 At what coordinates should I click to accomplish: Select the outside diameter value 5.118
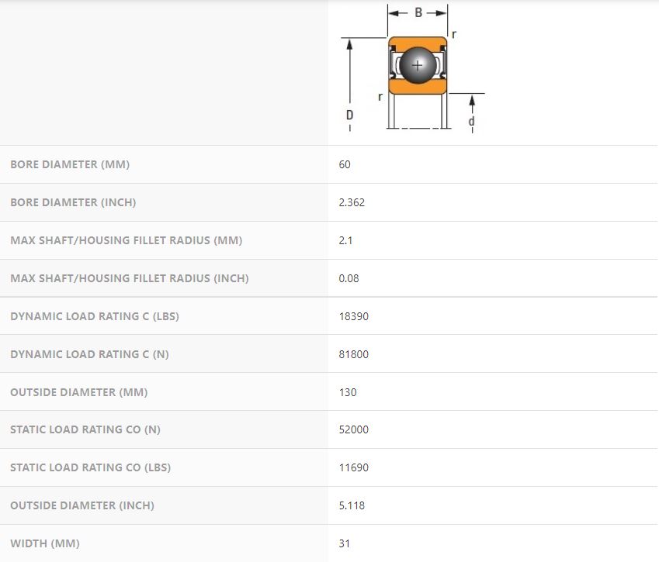pyautogui.click(x=352, y=505)
